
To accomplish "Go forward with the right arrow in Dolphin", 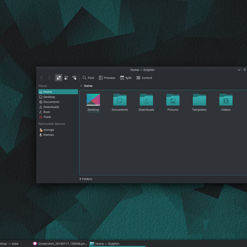I will pos(49,78).
